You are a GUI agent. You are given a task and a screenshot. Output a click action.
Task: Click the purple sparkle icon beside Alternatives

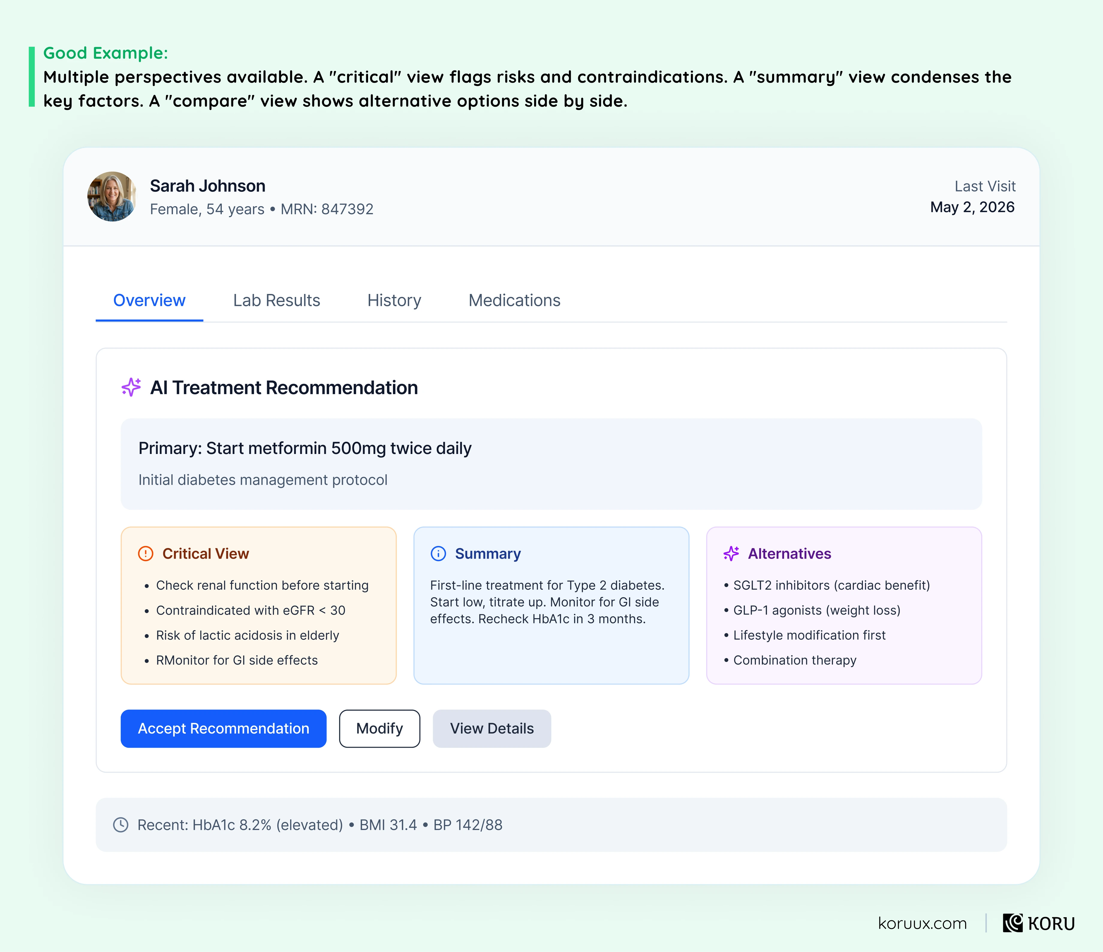click(x=731, y=553)
